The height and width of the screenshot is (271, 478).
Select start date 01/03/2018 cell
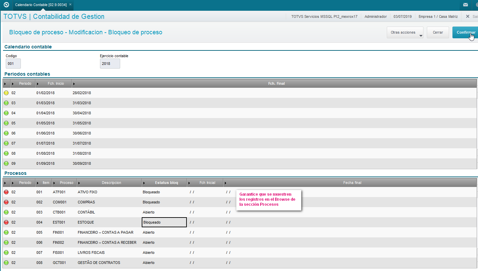[45, 103]
